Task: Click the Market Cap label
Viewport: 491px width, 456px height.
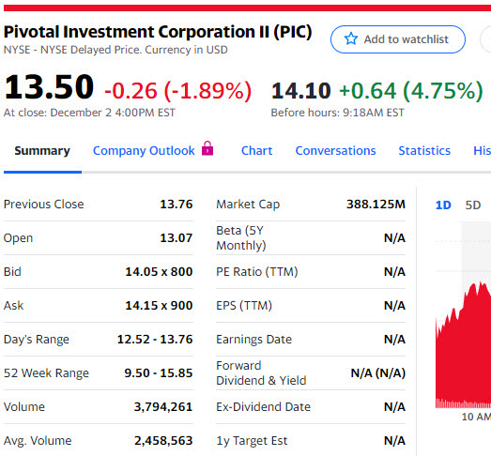Action: [248, 205]
